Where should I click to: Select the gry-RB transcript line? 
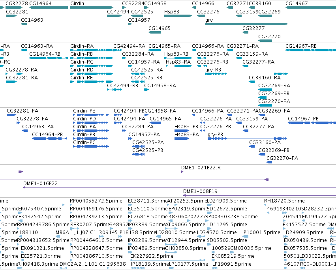coord(246,74)
